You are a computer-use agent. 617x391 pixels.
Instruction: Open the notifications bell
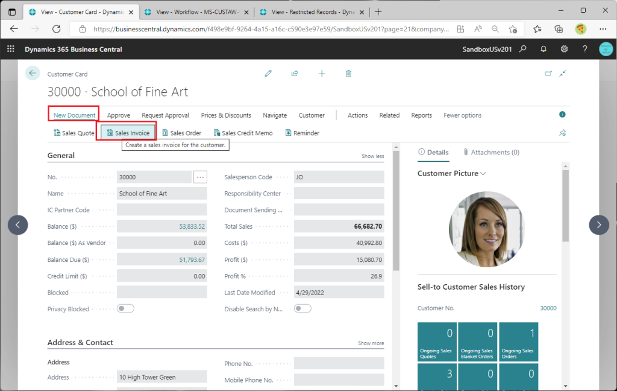click(543, 49)
